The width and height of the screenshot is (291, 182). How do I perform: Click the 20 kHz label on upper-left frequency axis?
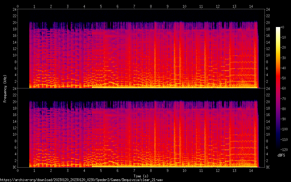14,23
